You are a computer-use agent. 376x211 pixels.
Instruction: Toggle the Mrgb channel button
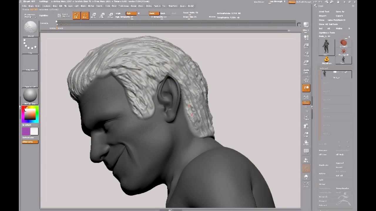pos(118,13)
